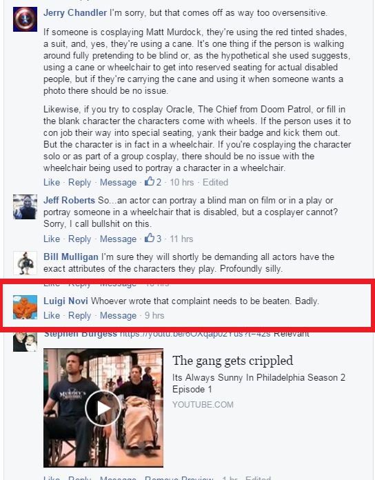Message Luigi Novi

point(118,315)
